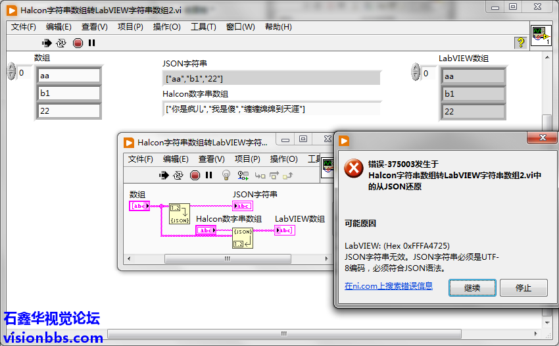
Task: Open 项目(P) menu in block diagram window
Action: pos(247,159)
